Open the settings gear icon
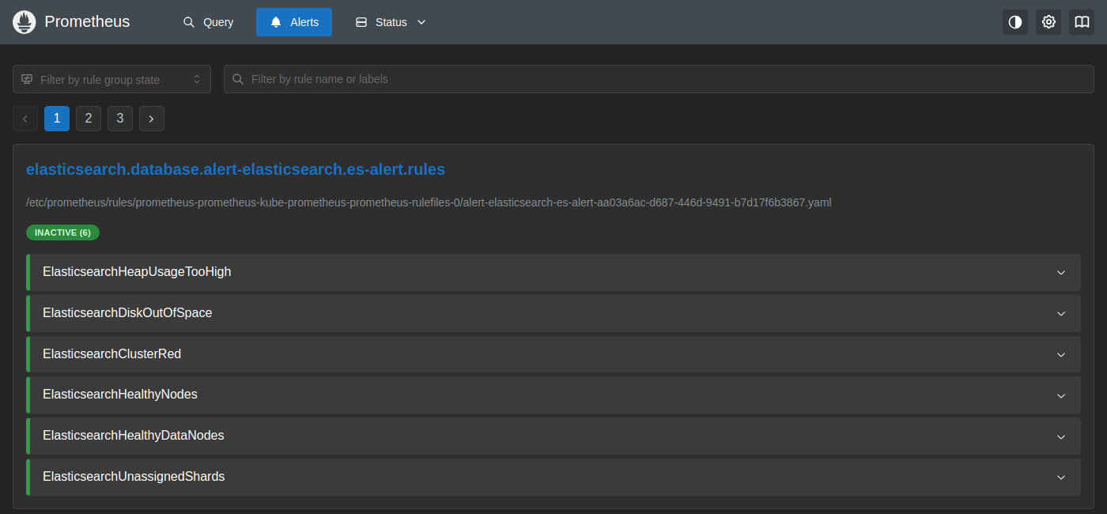The height and width of the screenshot is (514, 1107). point(1048,22)
